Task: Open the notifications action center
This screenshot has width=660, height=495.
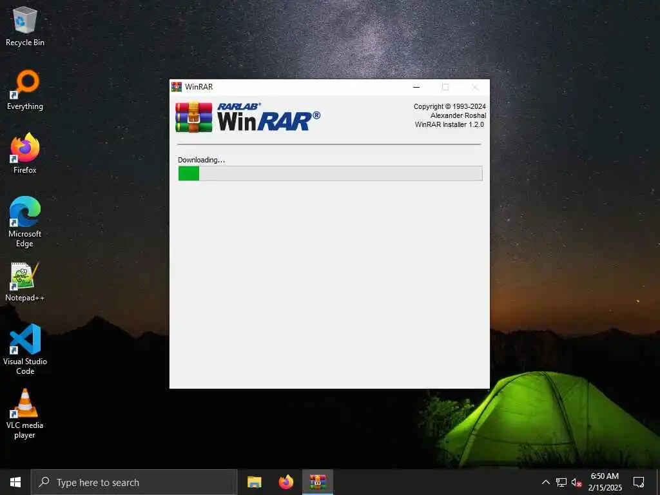Action: point(639,482)
